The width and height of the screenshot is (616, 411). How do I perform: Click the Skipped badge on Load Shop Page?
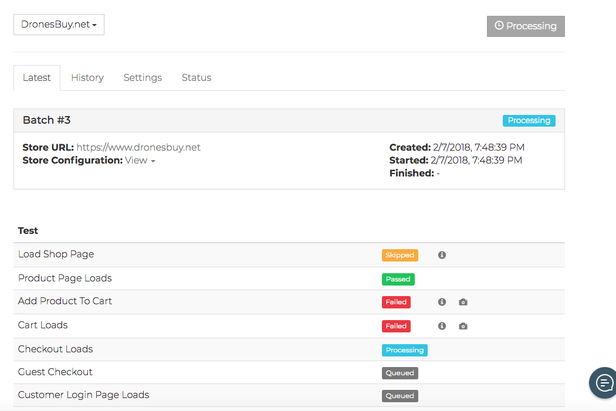[x=400, y=255]
